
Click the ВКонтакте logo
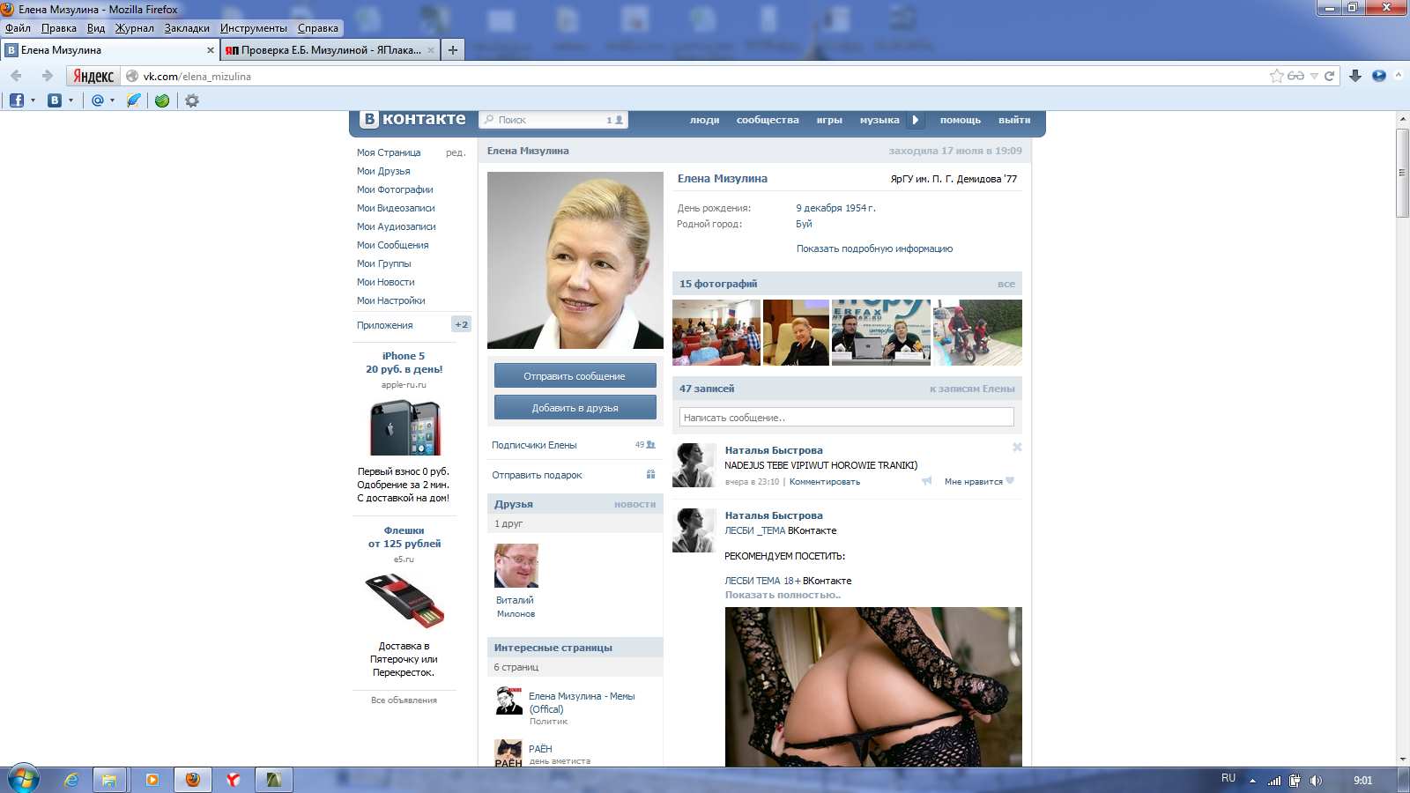pyautogui.click(x=413, y=119)
